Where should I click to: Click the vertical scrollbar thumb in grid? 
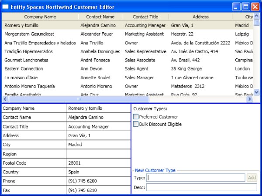click(256, 22)
